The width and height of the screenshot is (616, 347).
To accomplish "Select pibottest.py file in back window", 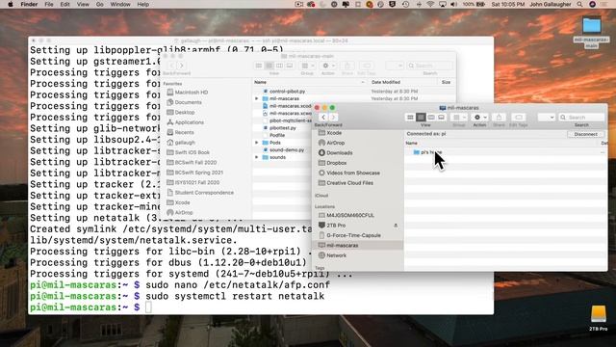I will (282, 128).
